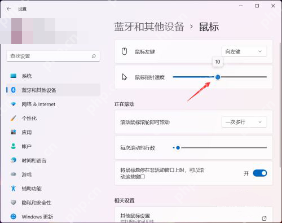
Task: Click the Accounts person icon
Action: (14, 146)
